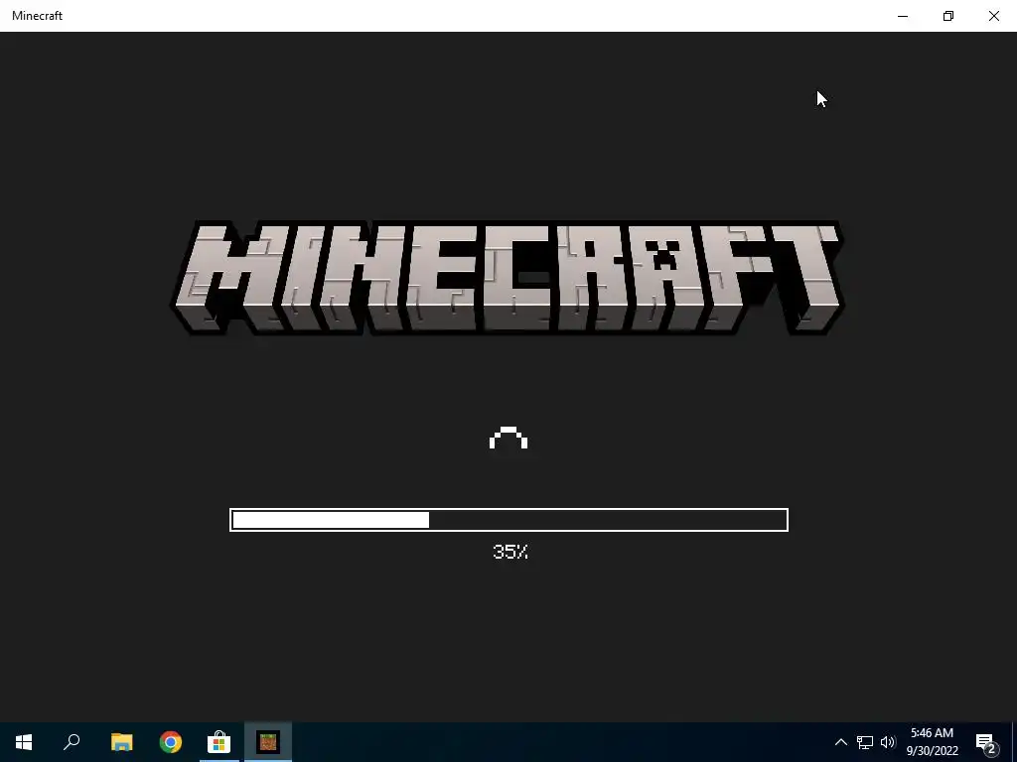Minimize the Minecraft window
Viewport: 1017px width, 762px height.
(x=902, y=16)
